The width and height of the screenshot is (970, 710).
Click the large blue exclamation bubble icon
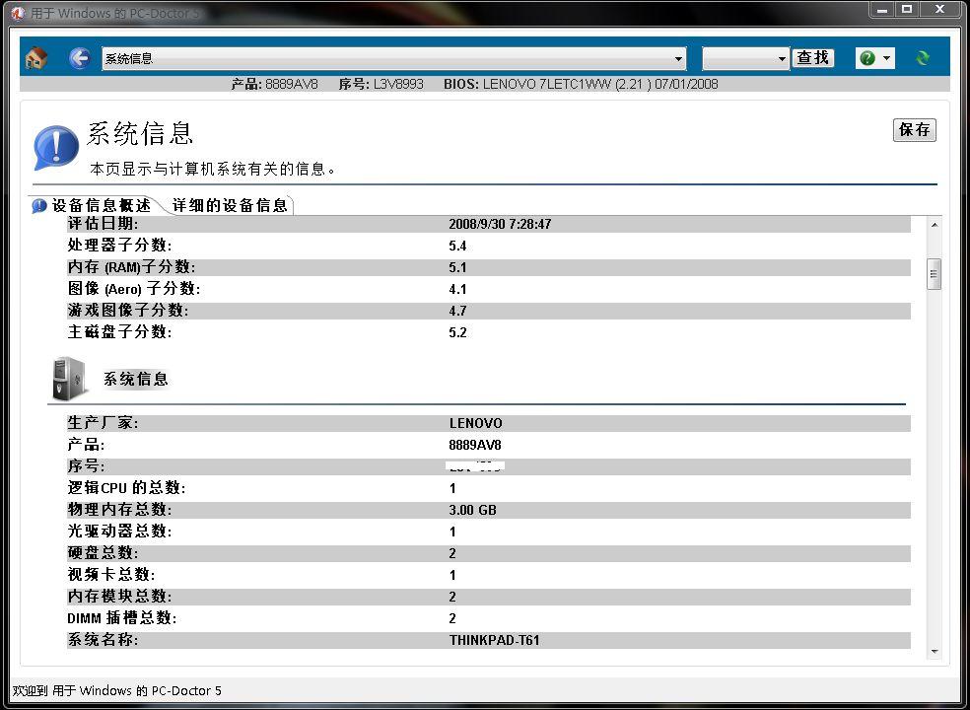pos(55,147)
